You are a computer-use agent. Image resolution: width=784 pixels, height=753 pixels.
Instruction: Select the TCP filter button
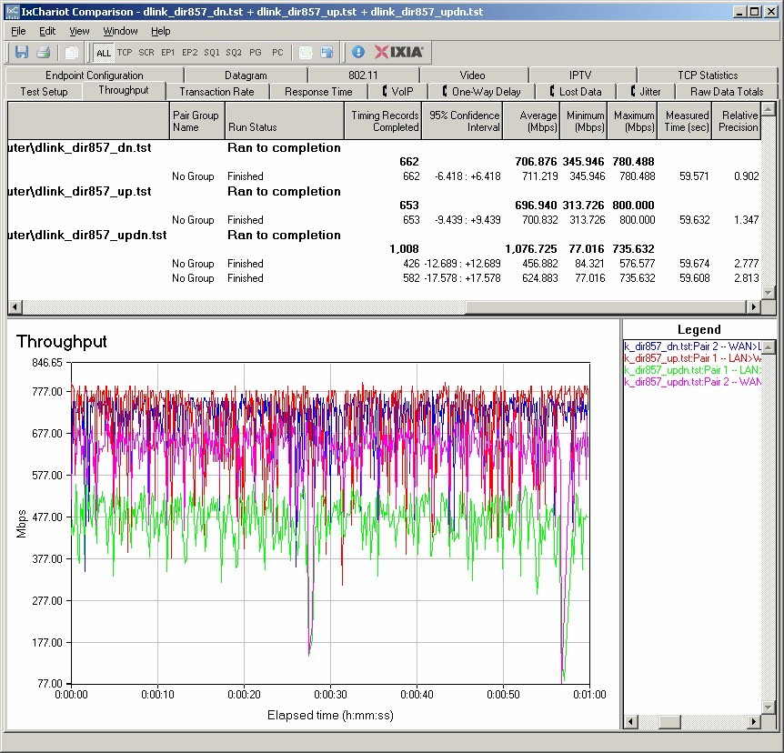(x=125, y=52)
